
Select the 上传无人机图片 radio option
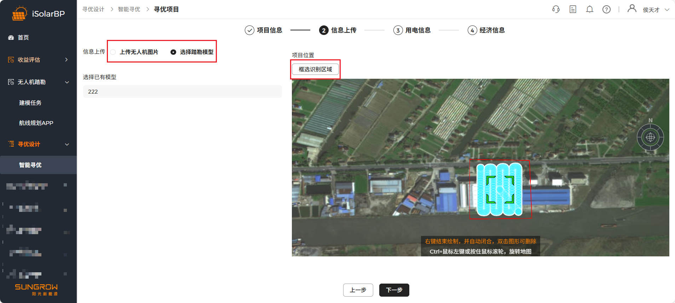113,52
